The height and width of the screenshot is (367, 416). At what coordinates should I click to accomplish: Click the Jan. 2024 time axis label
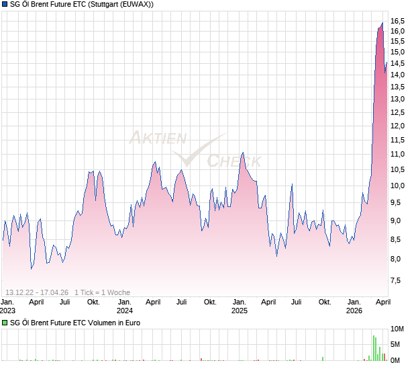[x=125, y=307]
